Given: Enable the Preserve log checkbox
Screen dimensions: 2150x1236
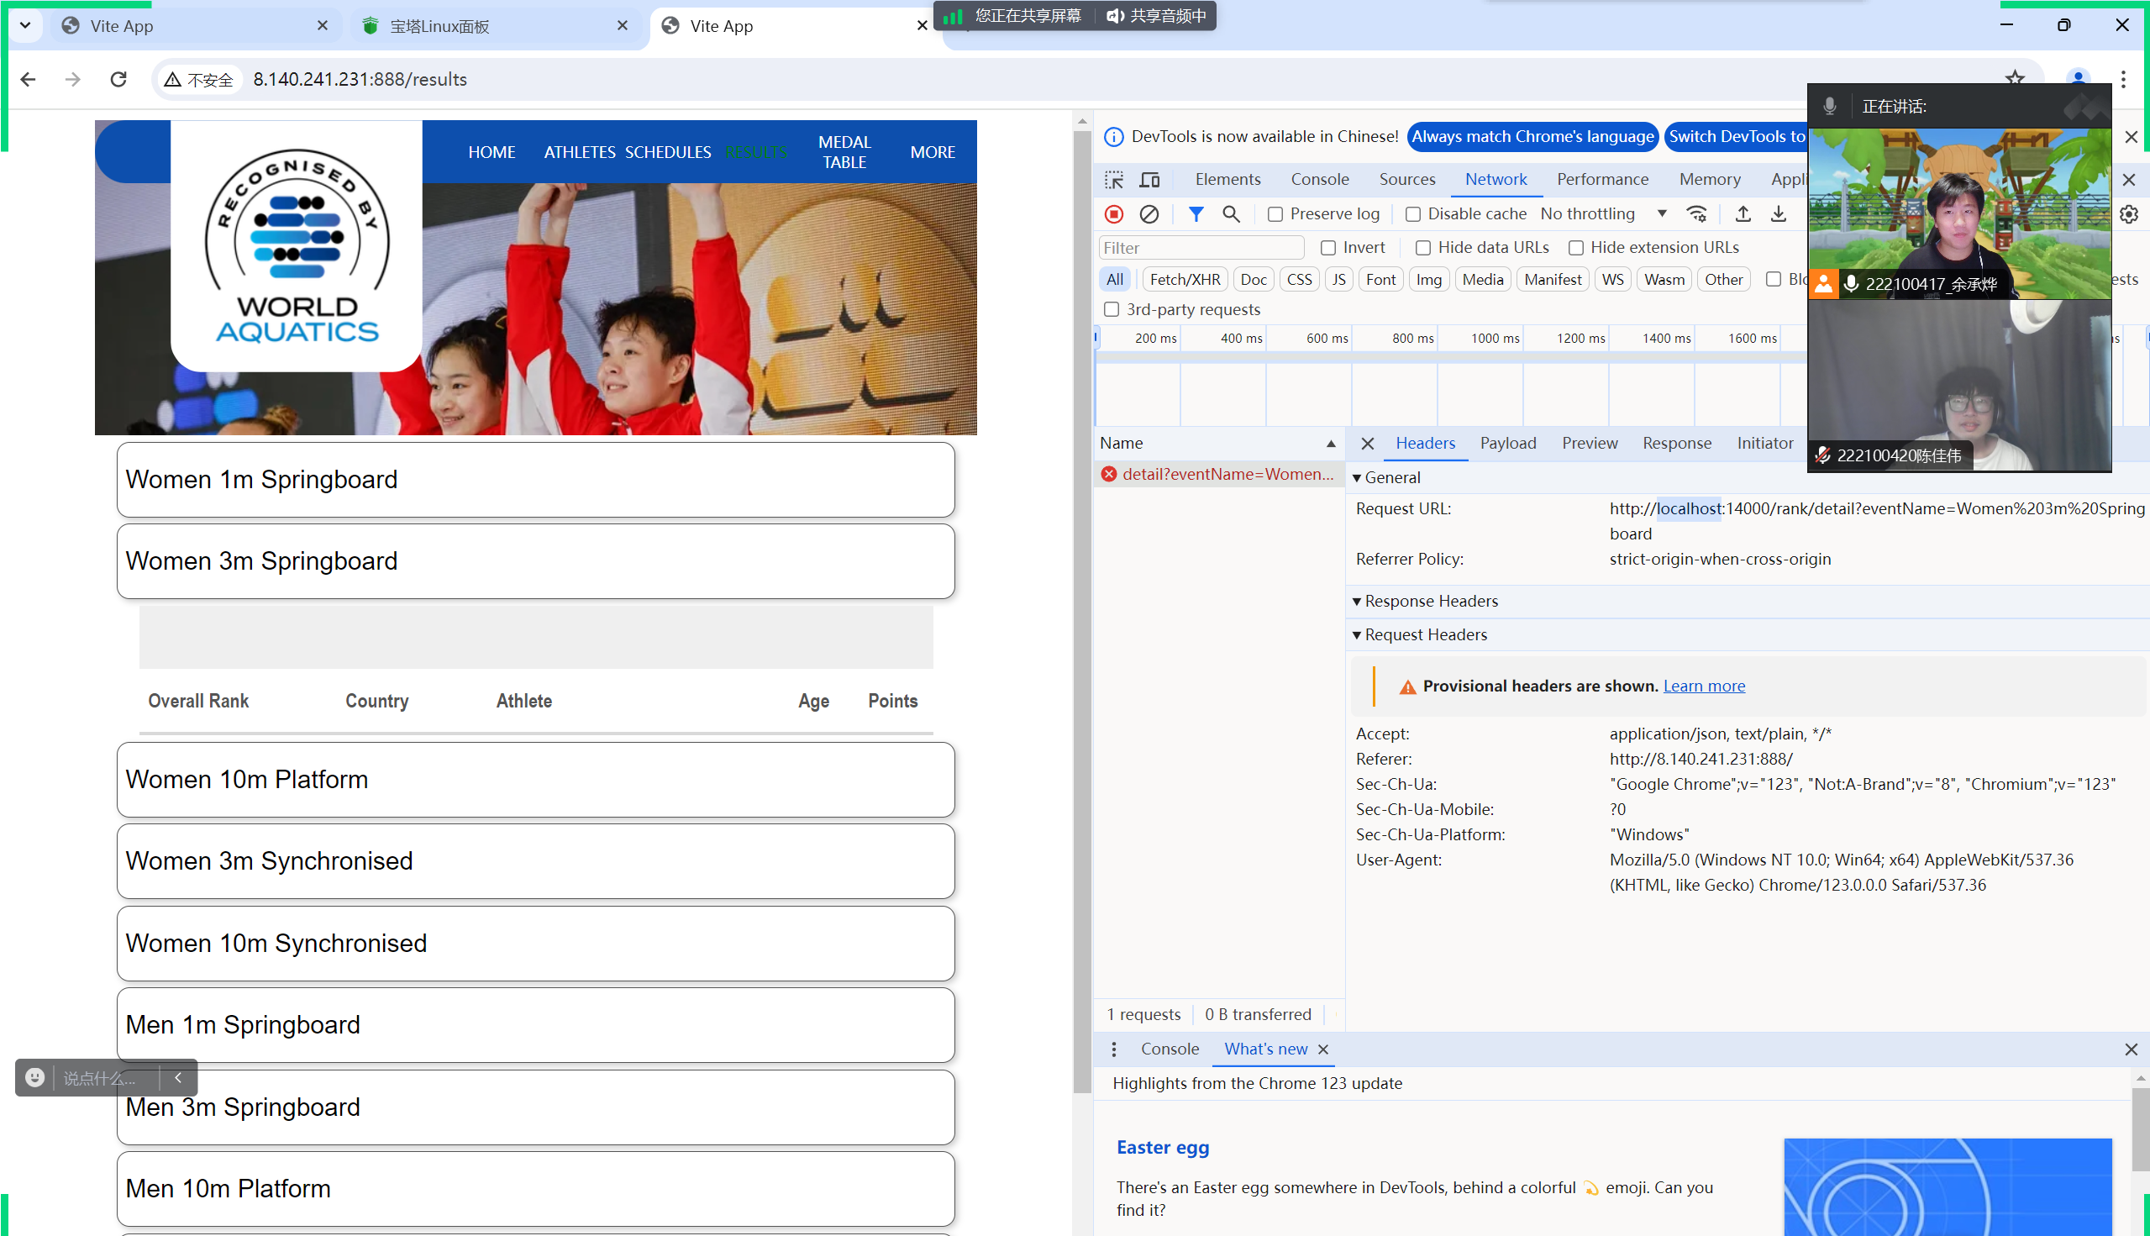Looking at the screenshot, I should [1274, 214].
